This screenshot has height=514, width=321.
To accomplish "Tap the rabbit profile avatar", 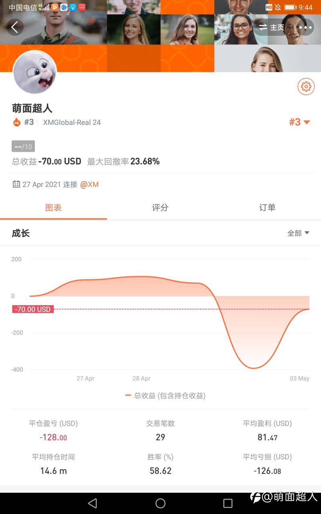I will pos(35,73).
